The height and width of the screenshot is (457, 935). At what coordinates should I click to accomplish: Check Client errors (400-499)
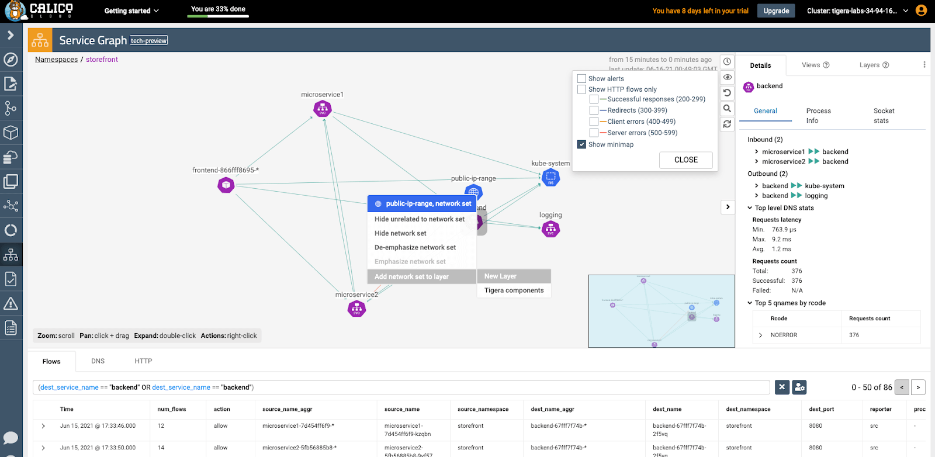tap(594, 122)
